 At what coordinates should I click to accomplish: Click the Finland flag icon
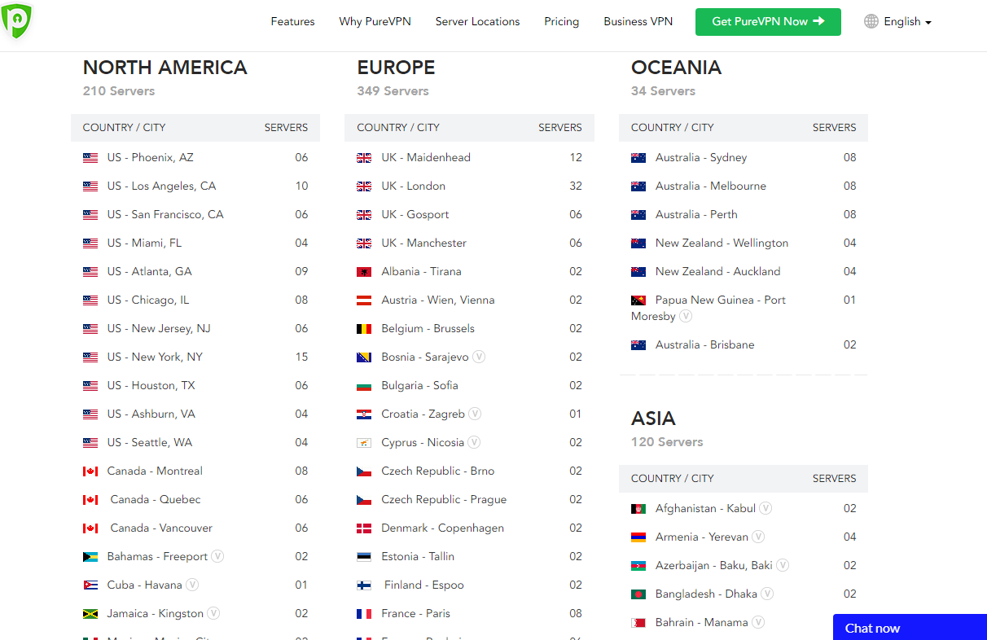coord(364,585)
